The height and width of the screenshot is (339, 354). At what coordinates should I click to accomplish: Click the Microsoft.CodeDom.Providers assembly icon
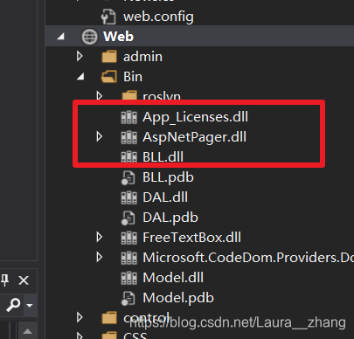(x=128, y=258)
